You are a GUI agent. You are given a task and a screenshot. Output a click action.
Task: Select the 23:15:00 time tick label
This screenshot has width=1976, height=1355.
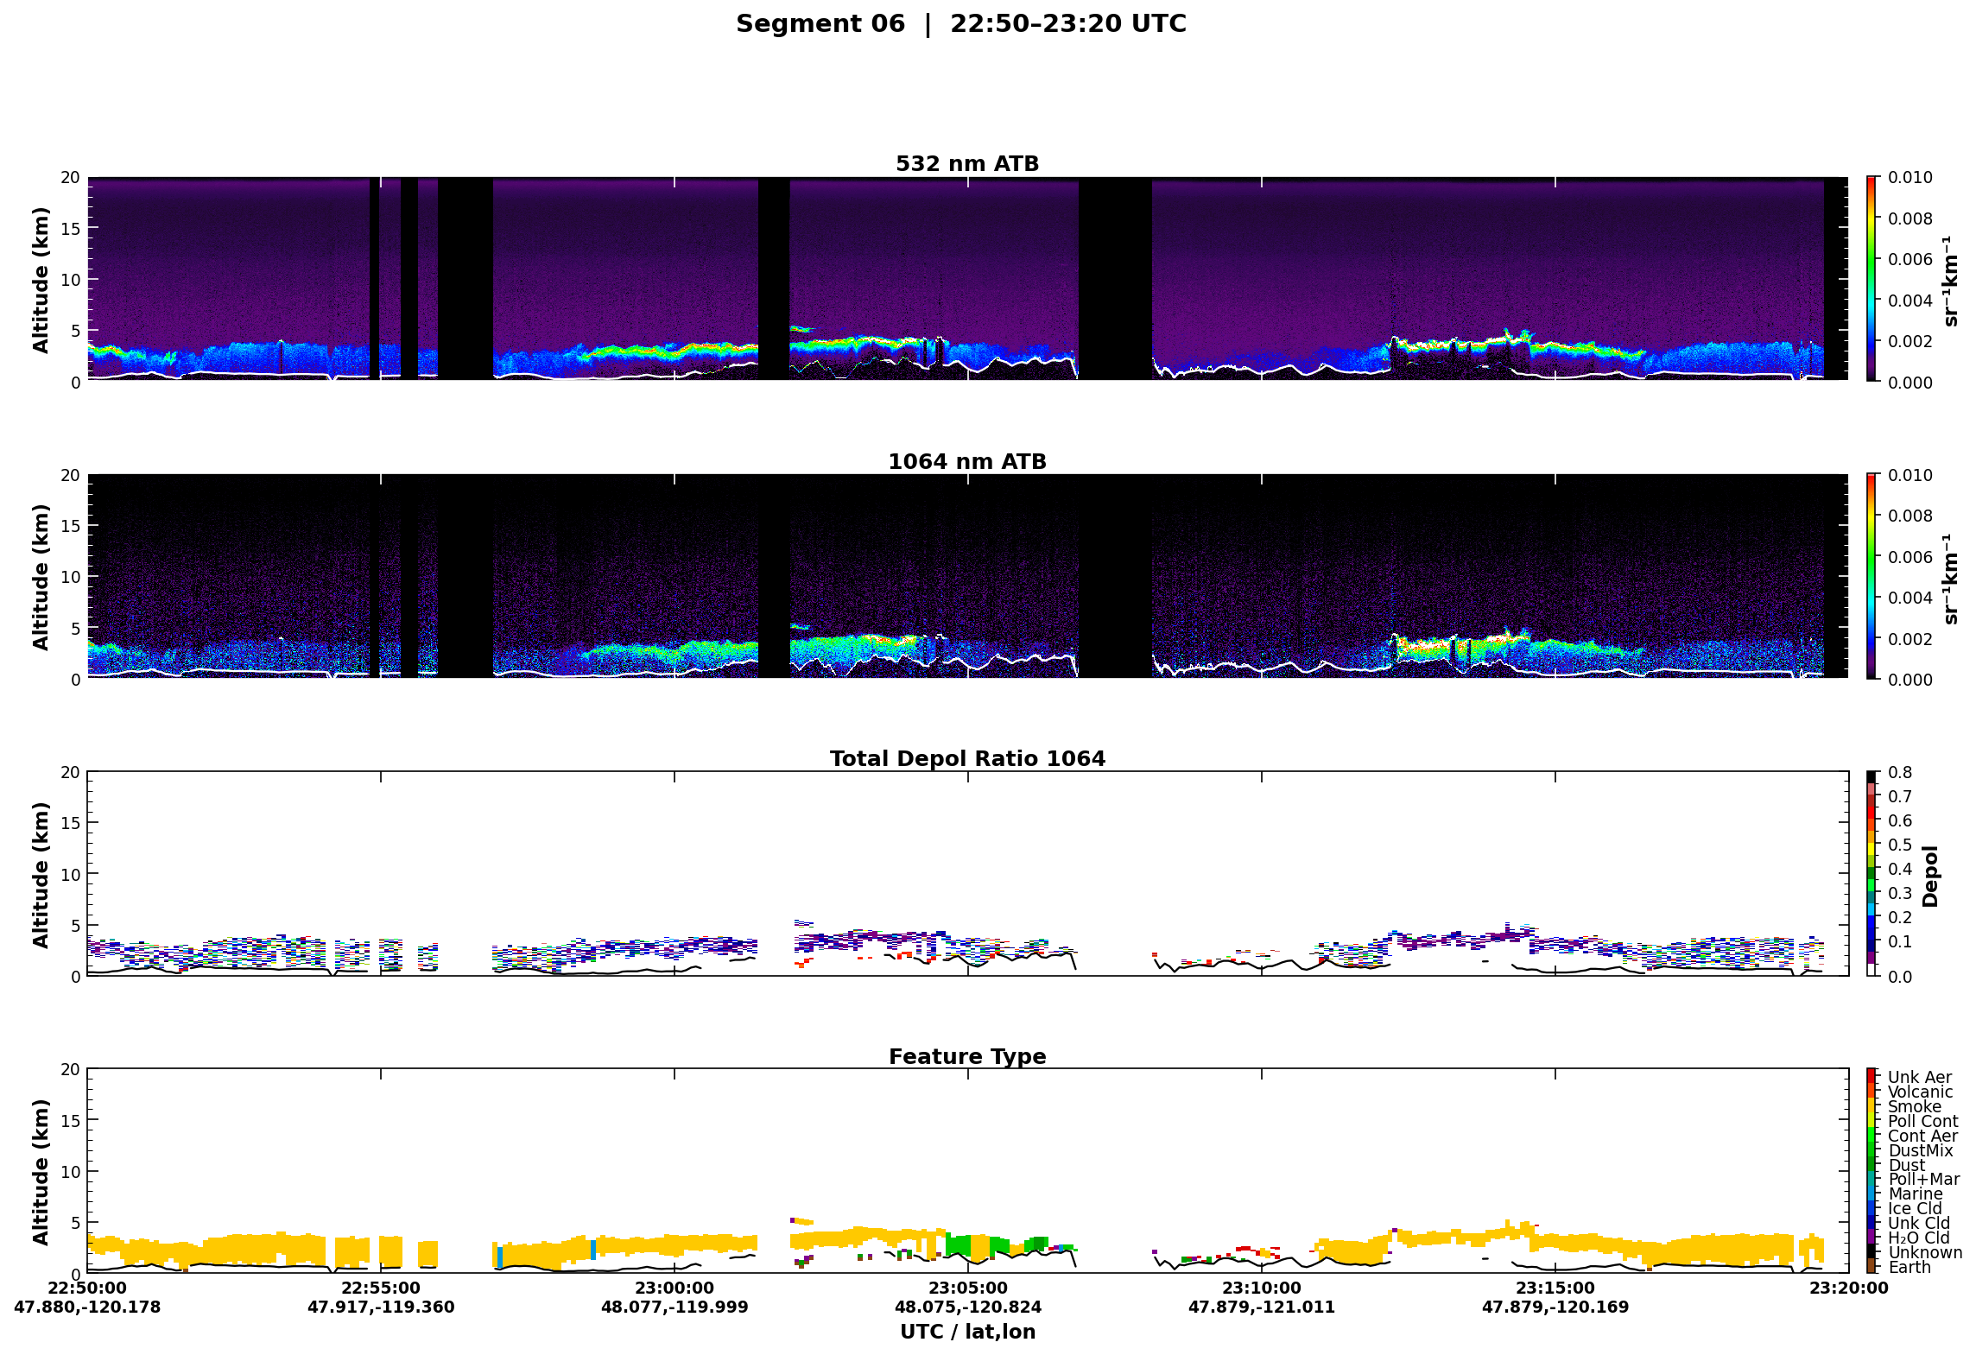click(1555, 1288)
